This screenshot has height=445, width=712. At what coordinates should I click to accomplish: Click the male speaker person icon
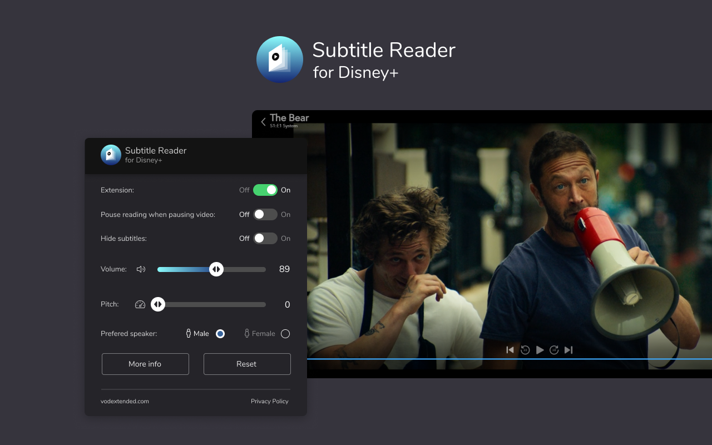click(x=189, y=333)
